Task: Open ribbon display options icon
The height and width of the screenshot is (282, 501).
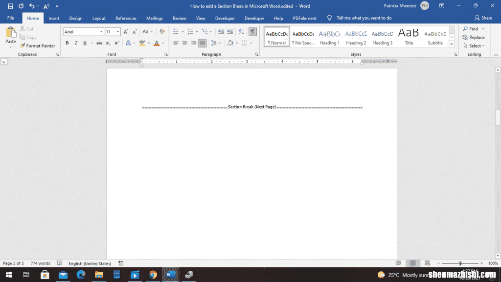Action: coord(442,6)
